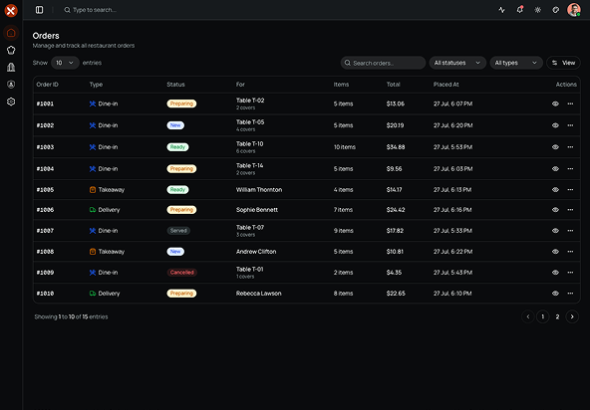Screen dimensions: 590x410
Task: Click Delivery icon for order #1006
Action: pos(93,210)
